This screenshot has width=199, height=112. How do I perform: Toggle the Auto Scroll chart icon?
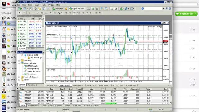pyautogui.click(x=112, y=9)
